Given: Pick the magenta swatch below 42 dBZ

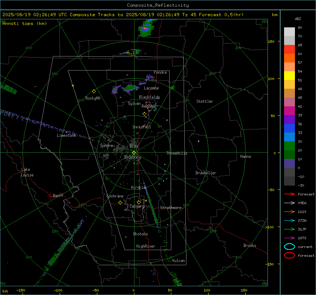Looking at the screenshot, I should tap(289, 111).
